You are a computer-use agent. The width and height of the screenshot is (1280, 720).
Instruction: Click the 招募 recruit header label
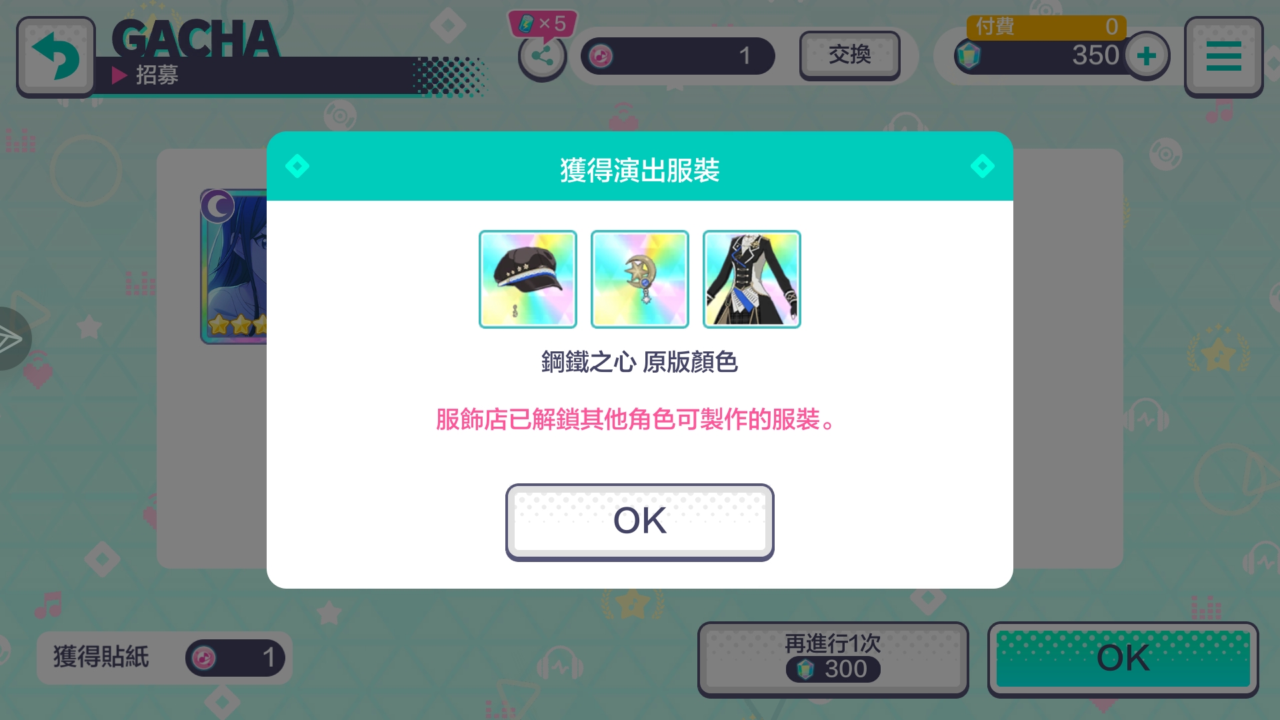tap(157, 75)
